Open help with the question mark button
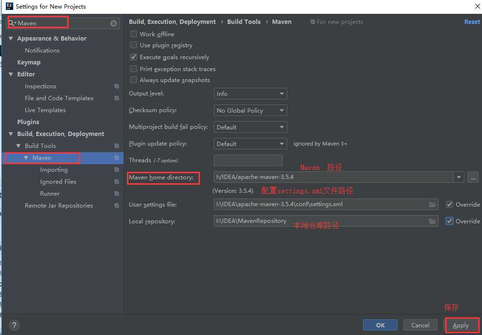This screenshot has height=335, width=482. 14,325
